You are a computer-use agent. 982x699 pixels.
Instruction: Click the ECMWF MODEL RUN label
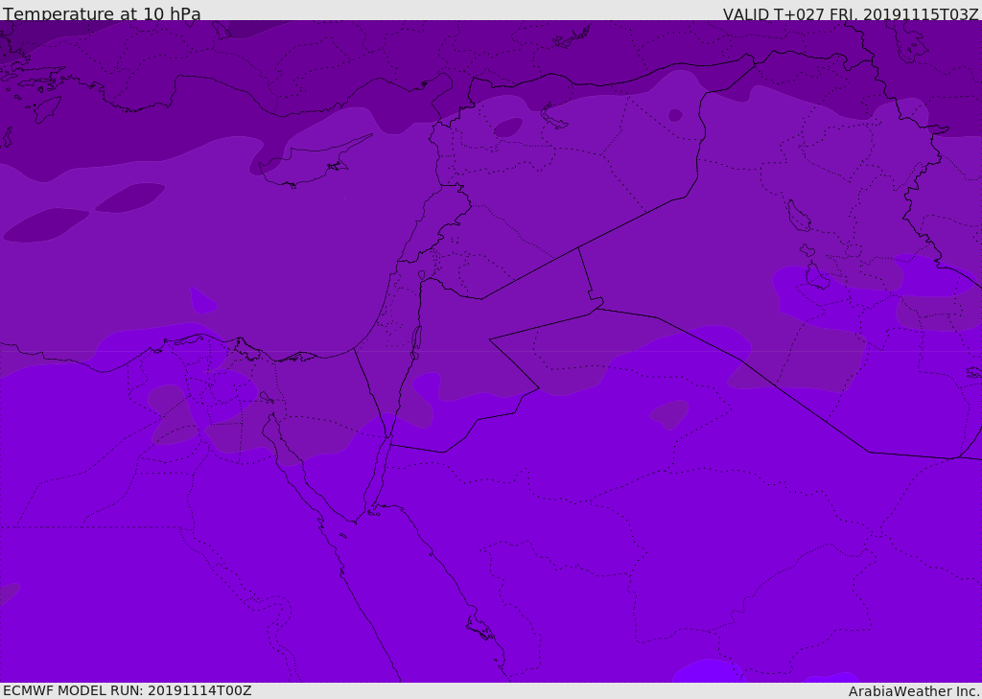click(x=128, y=690)
